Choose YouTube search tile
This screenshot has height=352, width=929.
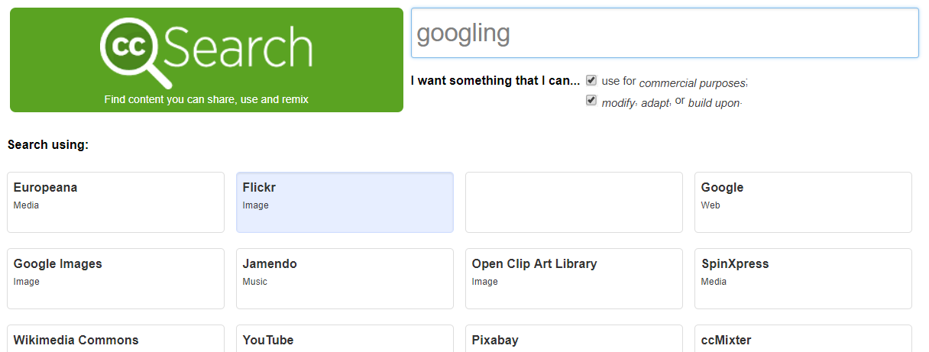click(x=345, y=339)
